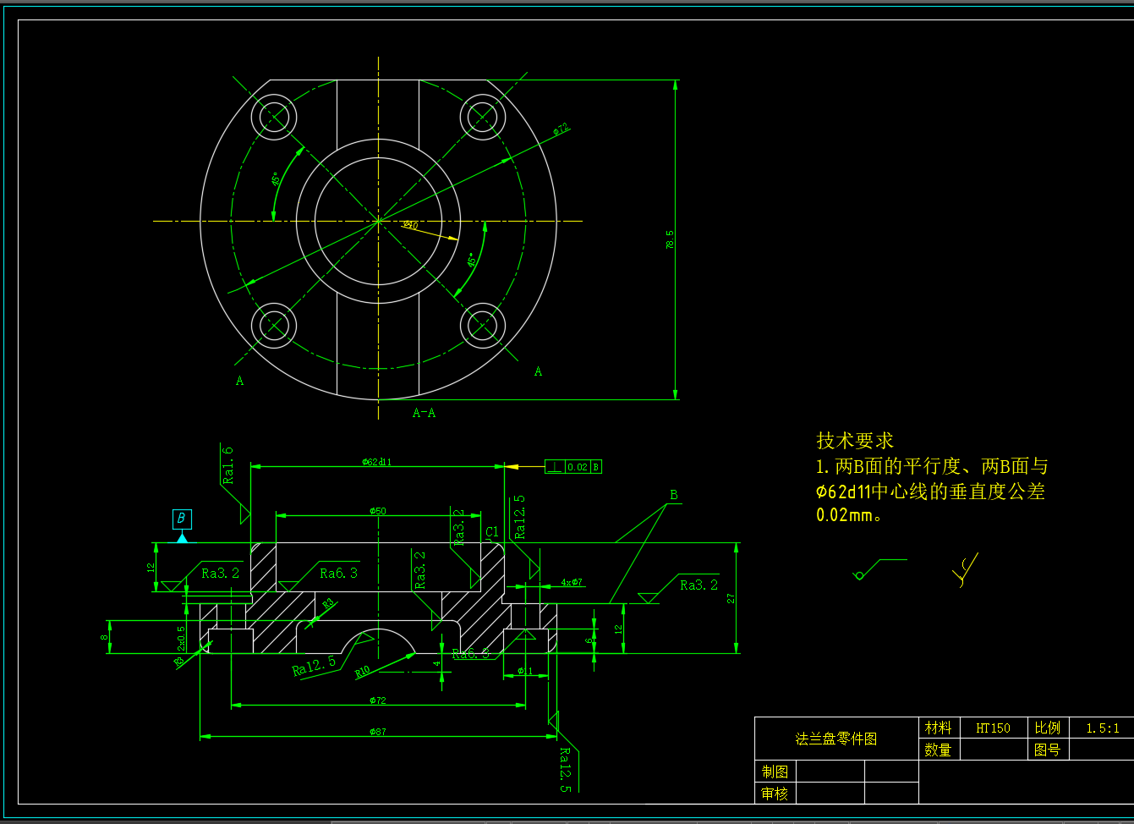Image resolution: width=1134 pixels, height=824 pixels.
Task: Select the yellow roughness symbol below notes
Action: 965,572
